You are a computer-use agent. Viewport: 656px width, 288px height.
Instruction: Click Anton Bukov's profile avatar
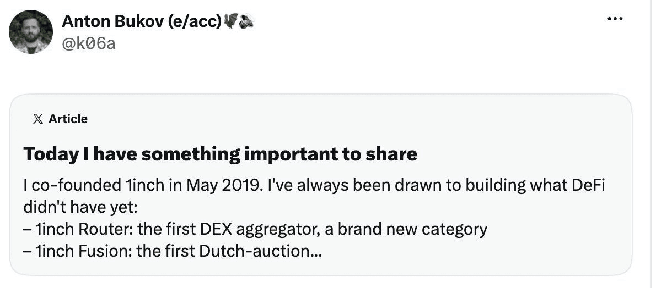30,31
